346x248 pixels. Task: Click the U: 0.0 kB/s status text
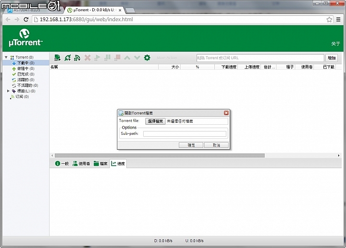194,241
